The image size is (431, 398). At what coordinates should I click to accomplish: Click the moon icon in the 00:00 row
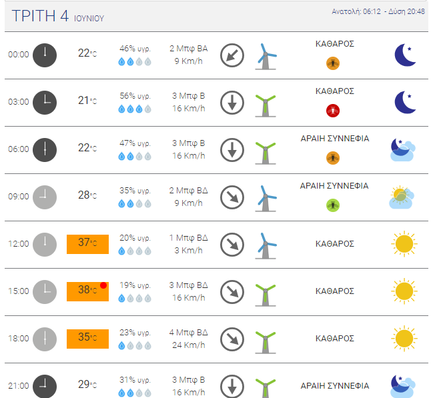(406, 55)
